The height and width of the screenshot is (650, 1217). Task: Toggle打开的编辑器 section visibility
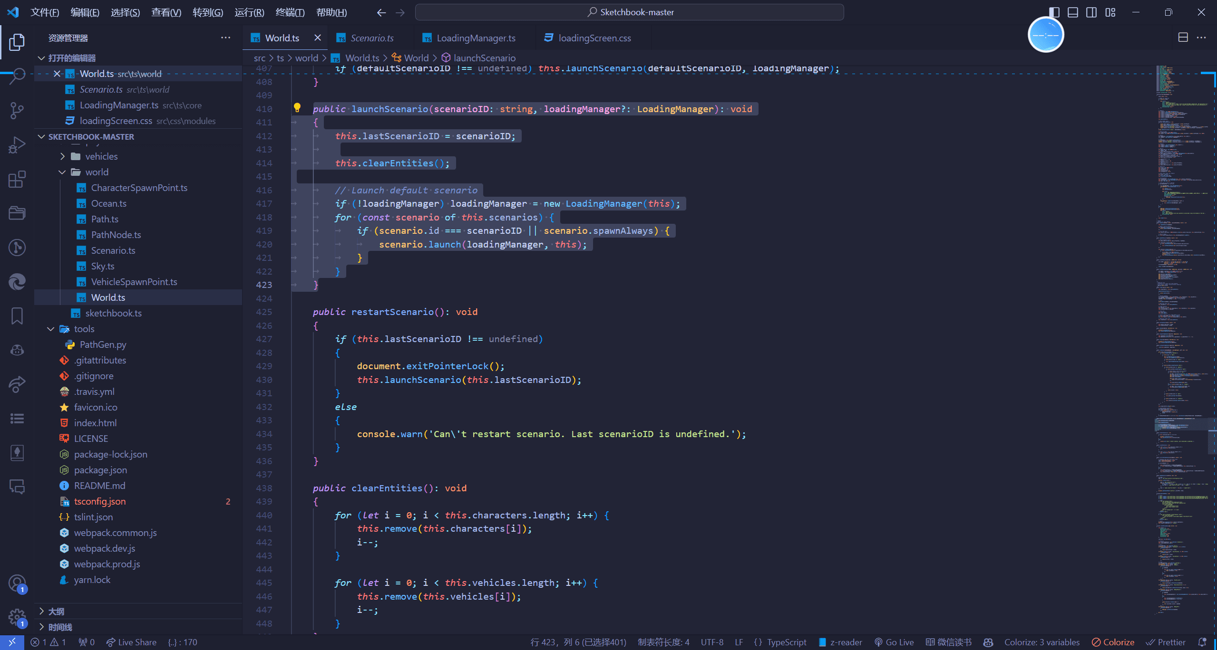(x=42, y=57)
